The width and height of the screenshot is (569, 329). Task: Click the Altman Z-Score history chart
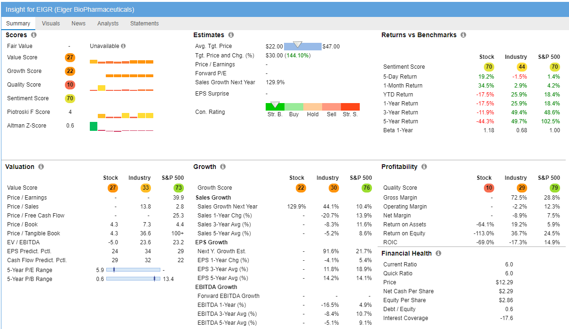[x=121, y=126]
